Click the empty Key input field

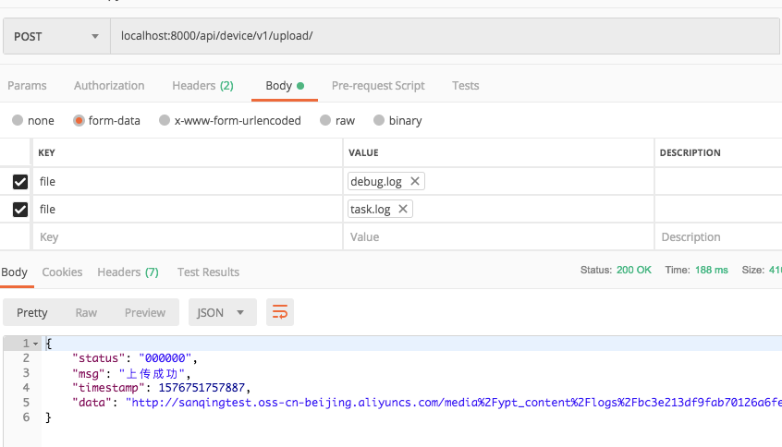[185, 237]
